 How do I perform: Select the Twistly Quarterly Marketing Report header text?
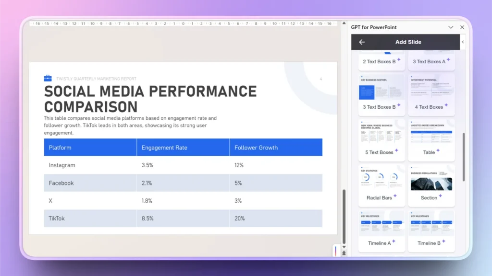[96, 79]
